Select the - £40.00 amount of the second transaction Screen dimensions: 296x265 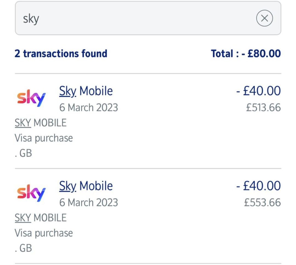(x=258, y=186)
